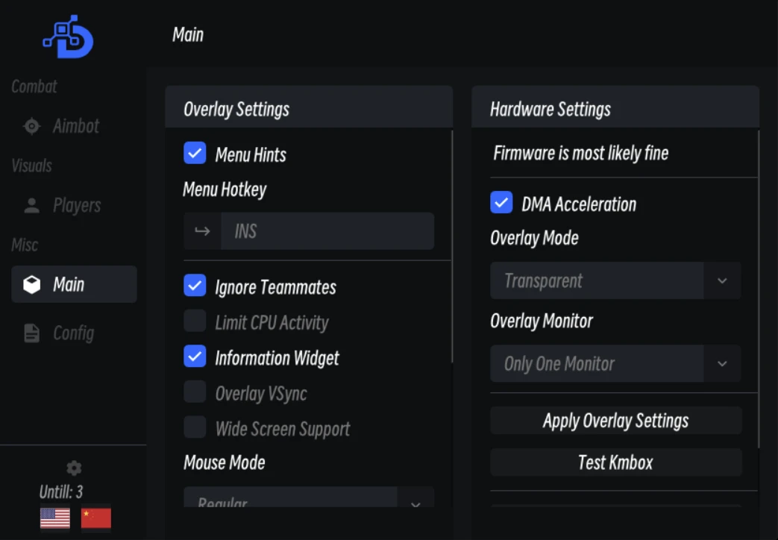Click the Main cube icon
The image size is (778, 540).
coord(32,284)
